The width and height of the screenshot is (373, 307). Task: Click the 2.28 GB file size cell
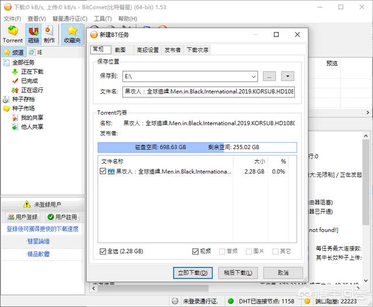[x=254, y=171]
